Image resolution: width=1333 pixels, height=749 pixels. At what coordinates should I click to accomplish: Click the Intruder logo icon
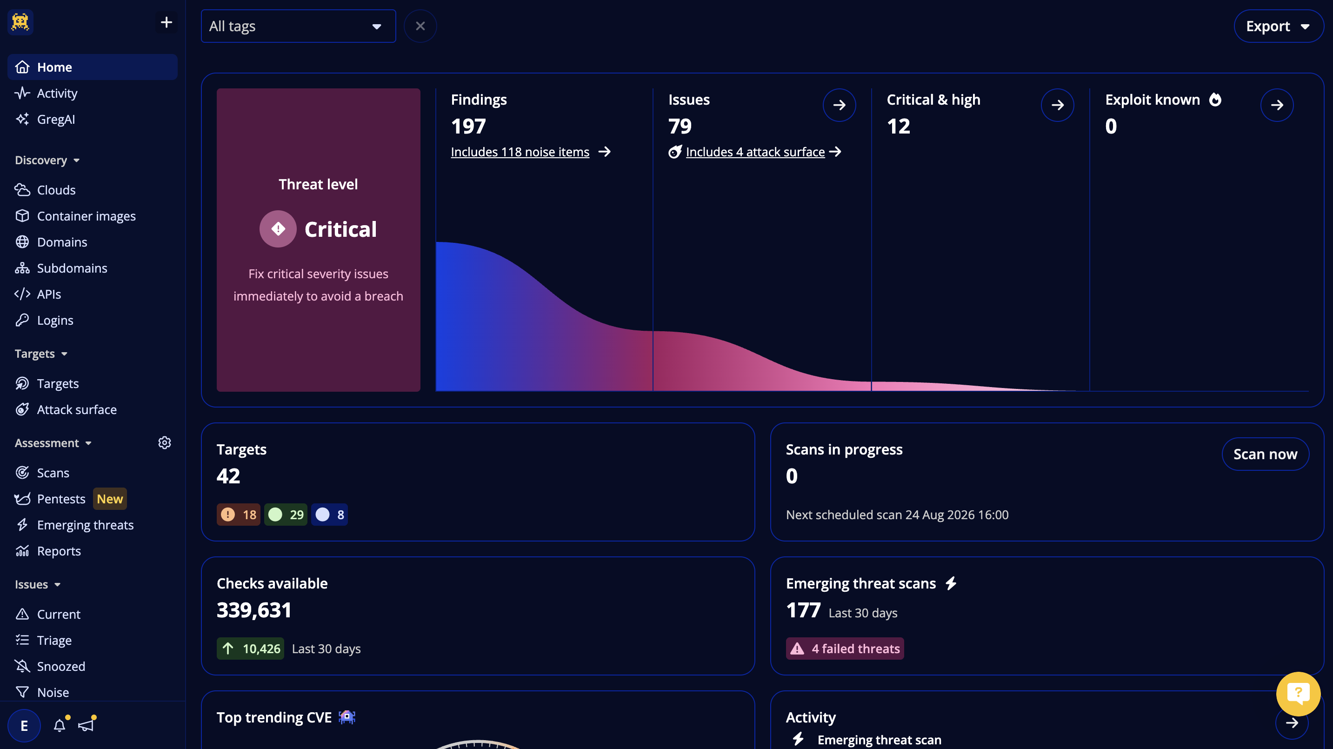[21, 22]
